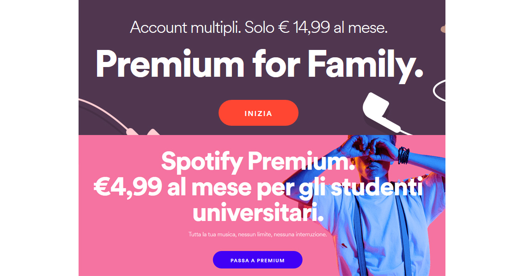Click the black bracelets on the wrist

(x=403, y=155)
